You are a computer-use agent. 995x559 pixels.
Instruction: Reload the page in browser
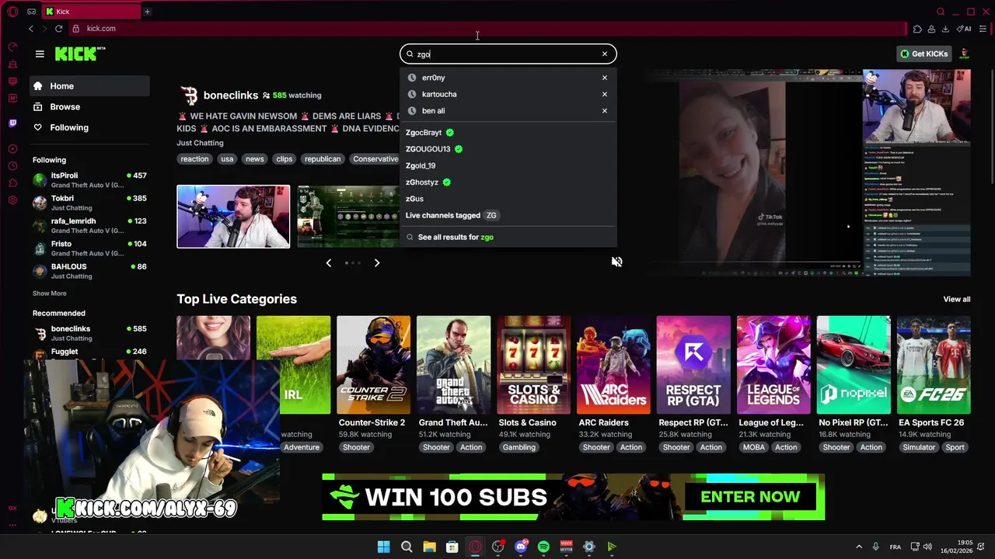point(58,29)
